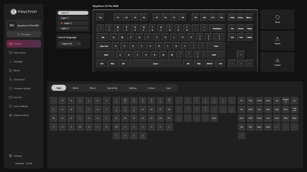Open the Backlight settings

pos(18,62)
